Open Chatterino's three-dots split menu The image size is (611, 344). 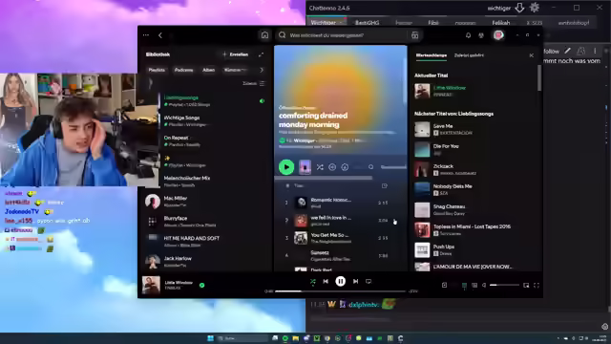595,51
